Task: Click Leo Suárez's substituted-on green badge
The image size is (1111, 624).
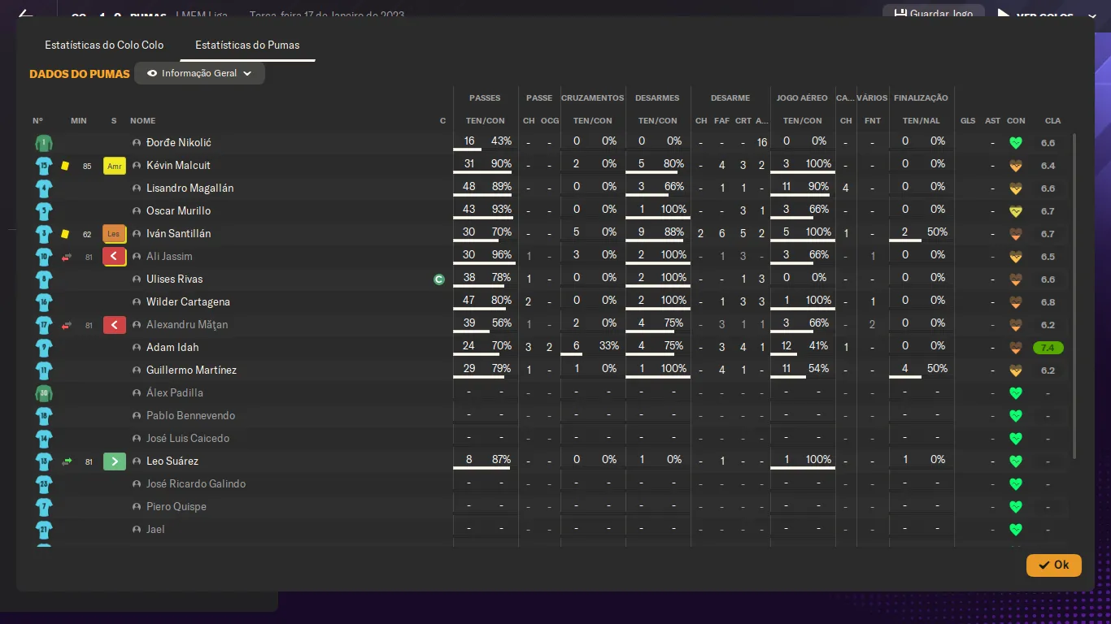Action: pyautogui.click(x=115, y=461)
